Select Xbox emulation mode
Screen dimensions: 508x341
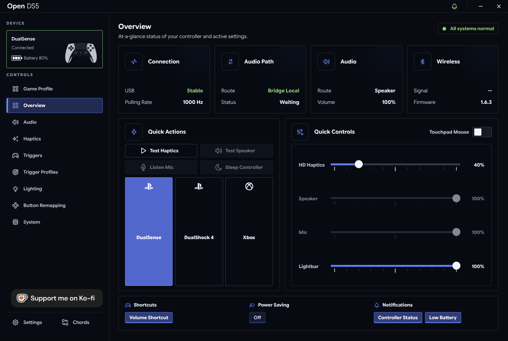249,232
